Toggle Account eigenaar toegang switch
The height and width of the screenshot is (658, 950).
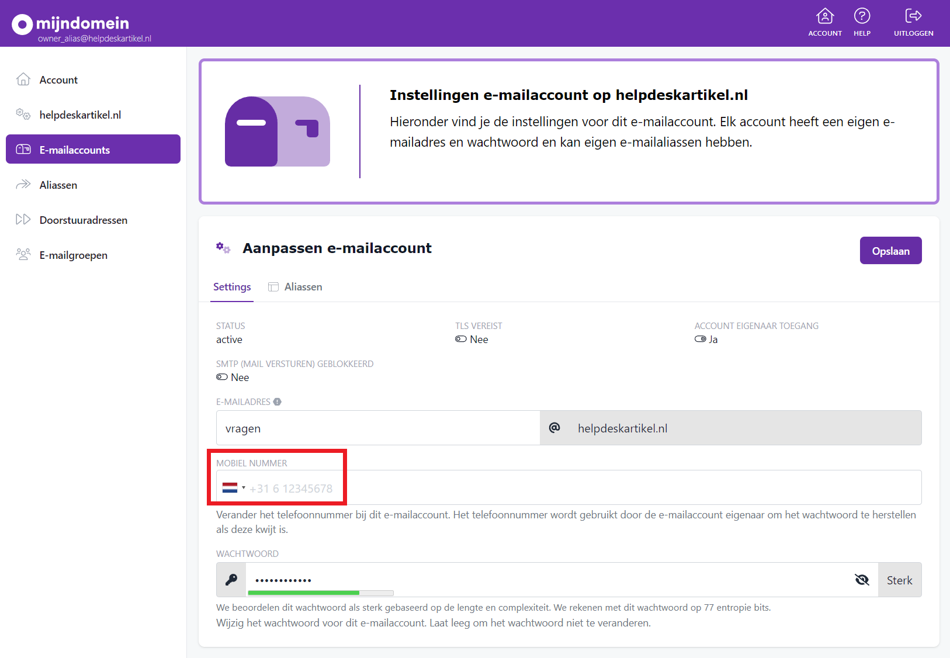pyautogui.click(x=700, y=340)
